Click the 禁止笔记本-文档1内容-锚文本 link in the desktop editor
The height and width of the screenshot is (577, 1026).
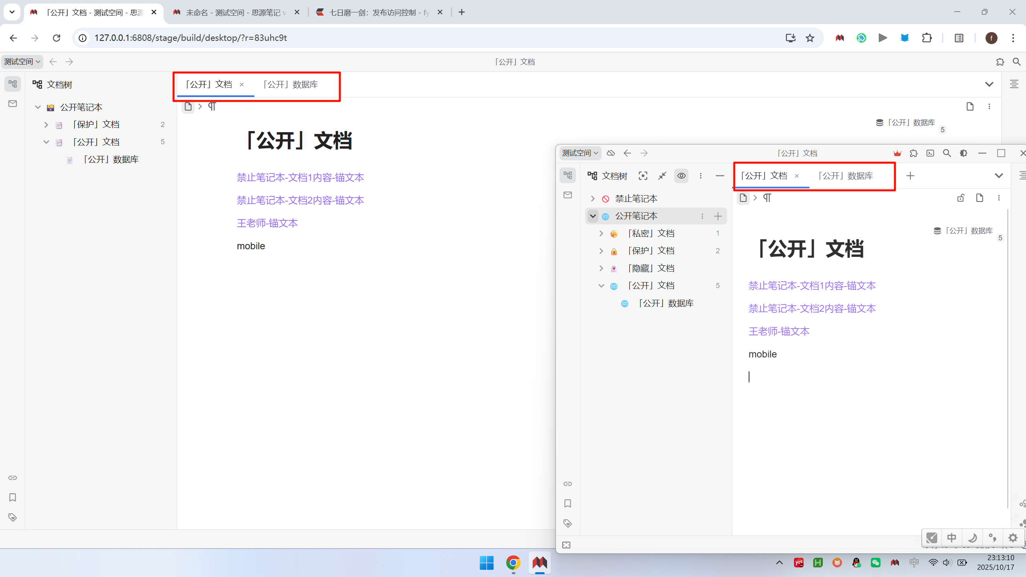(812, 286)
